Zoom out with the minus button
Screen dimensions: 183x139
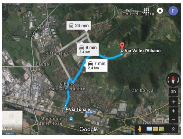point(173,119)
